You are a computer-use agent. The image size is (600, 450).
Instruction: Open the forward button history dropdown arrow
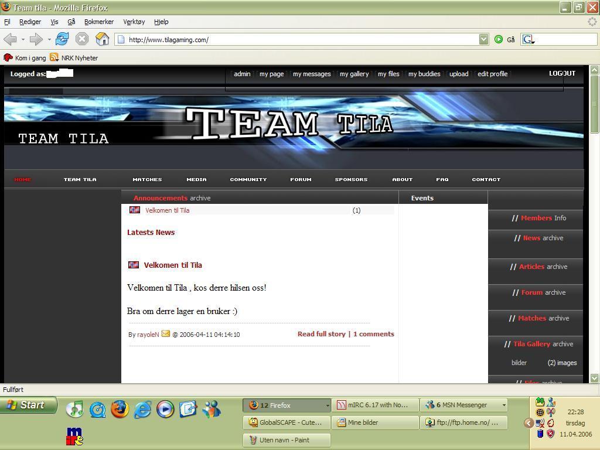[49, 39]
